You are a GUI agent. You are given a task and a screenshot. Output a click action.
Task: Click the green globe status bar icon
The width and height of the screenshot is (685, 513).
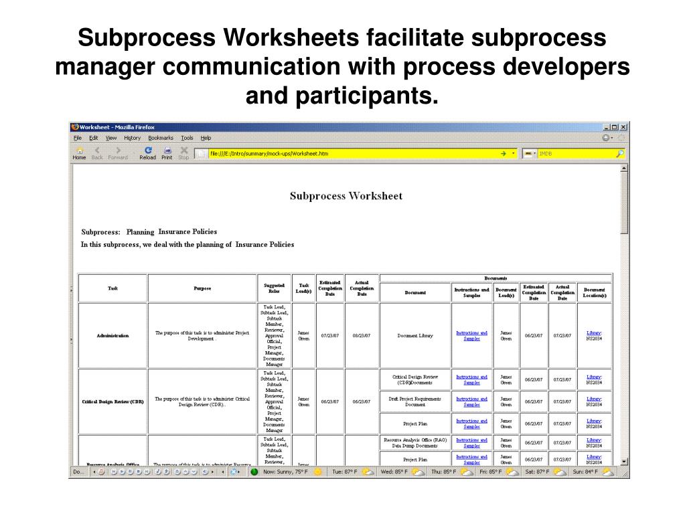pyautogui.click(x=254, y=472)
